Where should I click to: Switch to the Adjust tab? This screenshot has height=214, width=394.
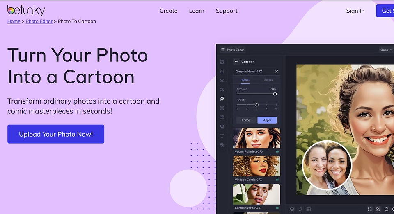pyautogui.click(x=245, y=80)
